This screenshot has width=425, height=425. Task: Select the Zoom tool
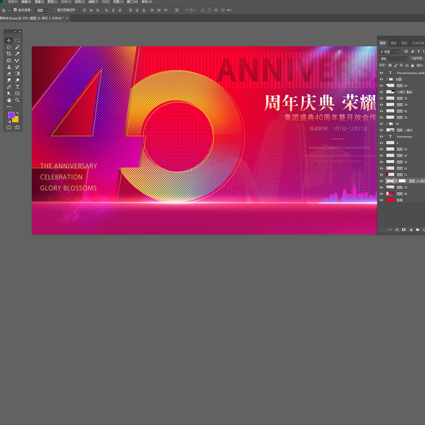point(17,100)
